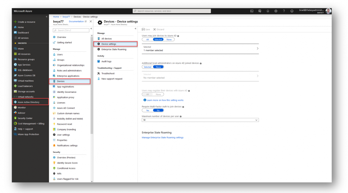Click info icon beside Maximum number of devices
The height and width of the screenshot is (193, 348).
pos(181,117)
